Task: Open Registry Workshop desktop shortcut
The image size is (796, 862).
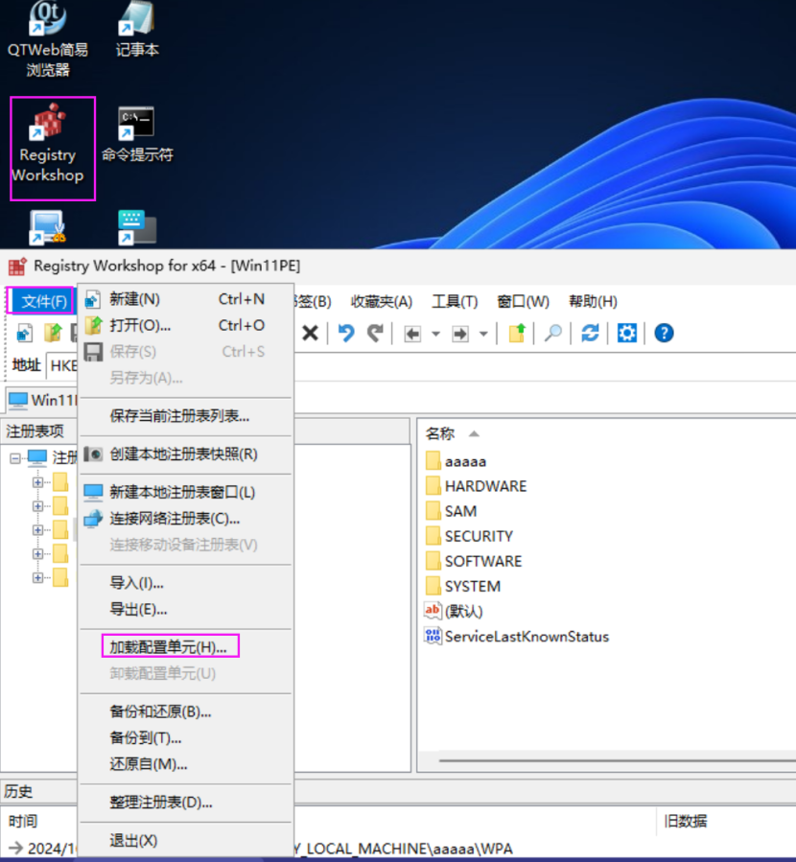Action: [48, 144]
